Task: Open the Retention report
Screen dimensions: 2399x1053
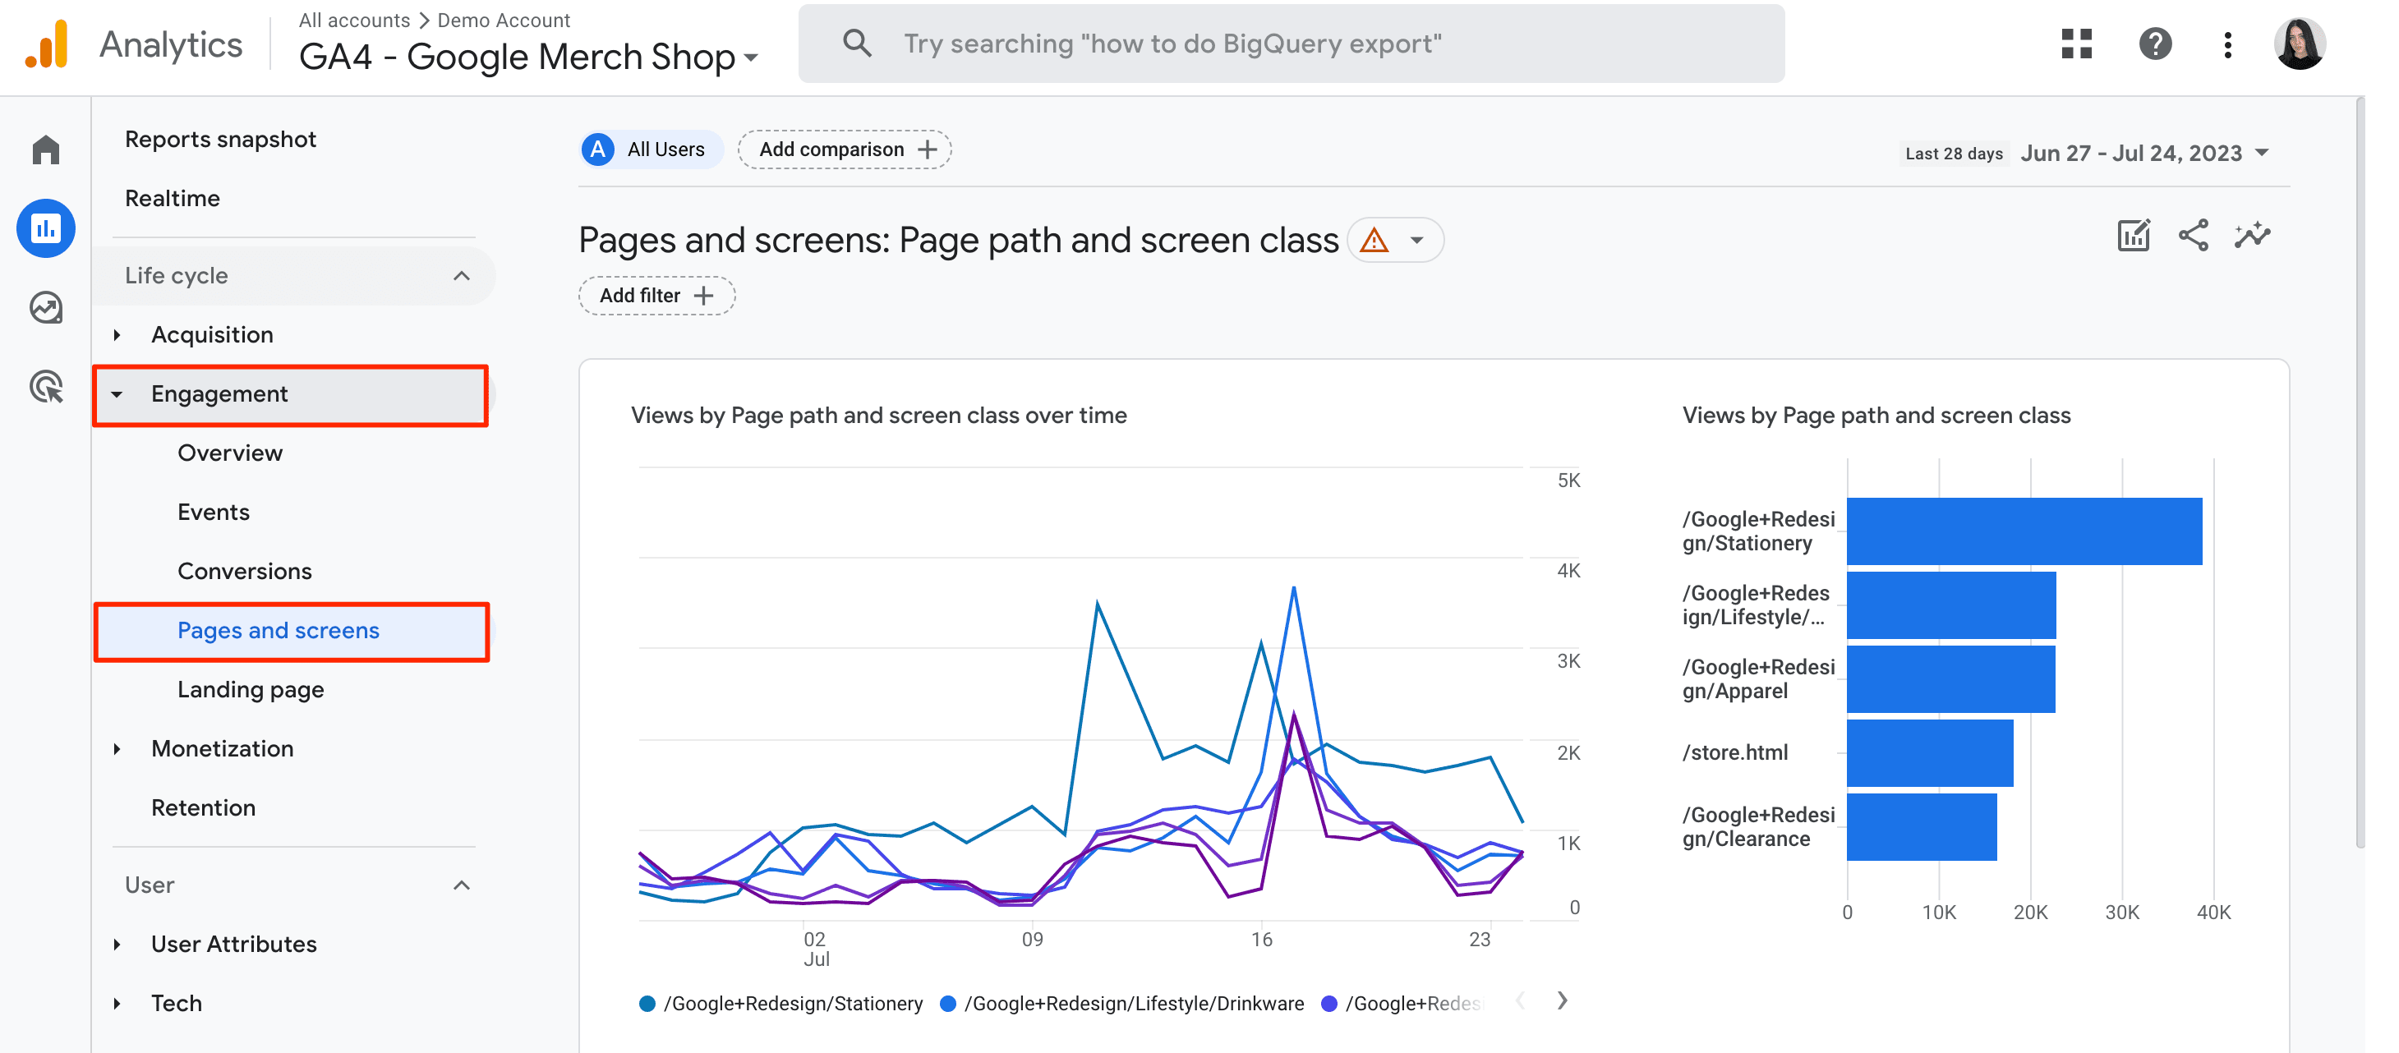Action: tap(203, 808)
